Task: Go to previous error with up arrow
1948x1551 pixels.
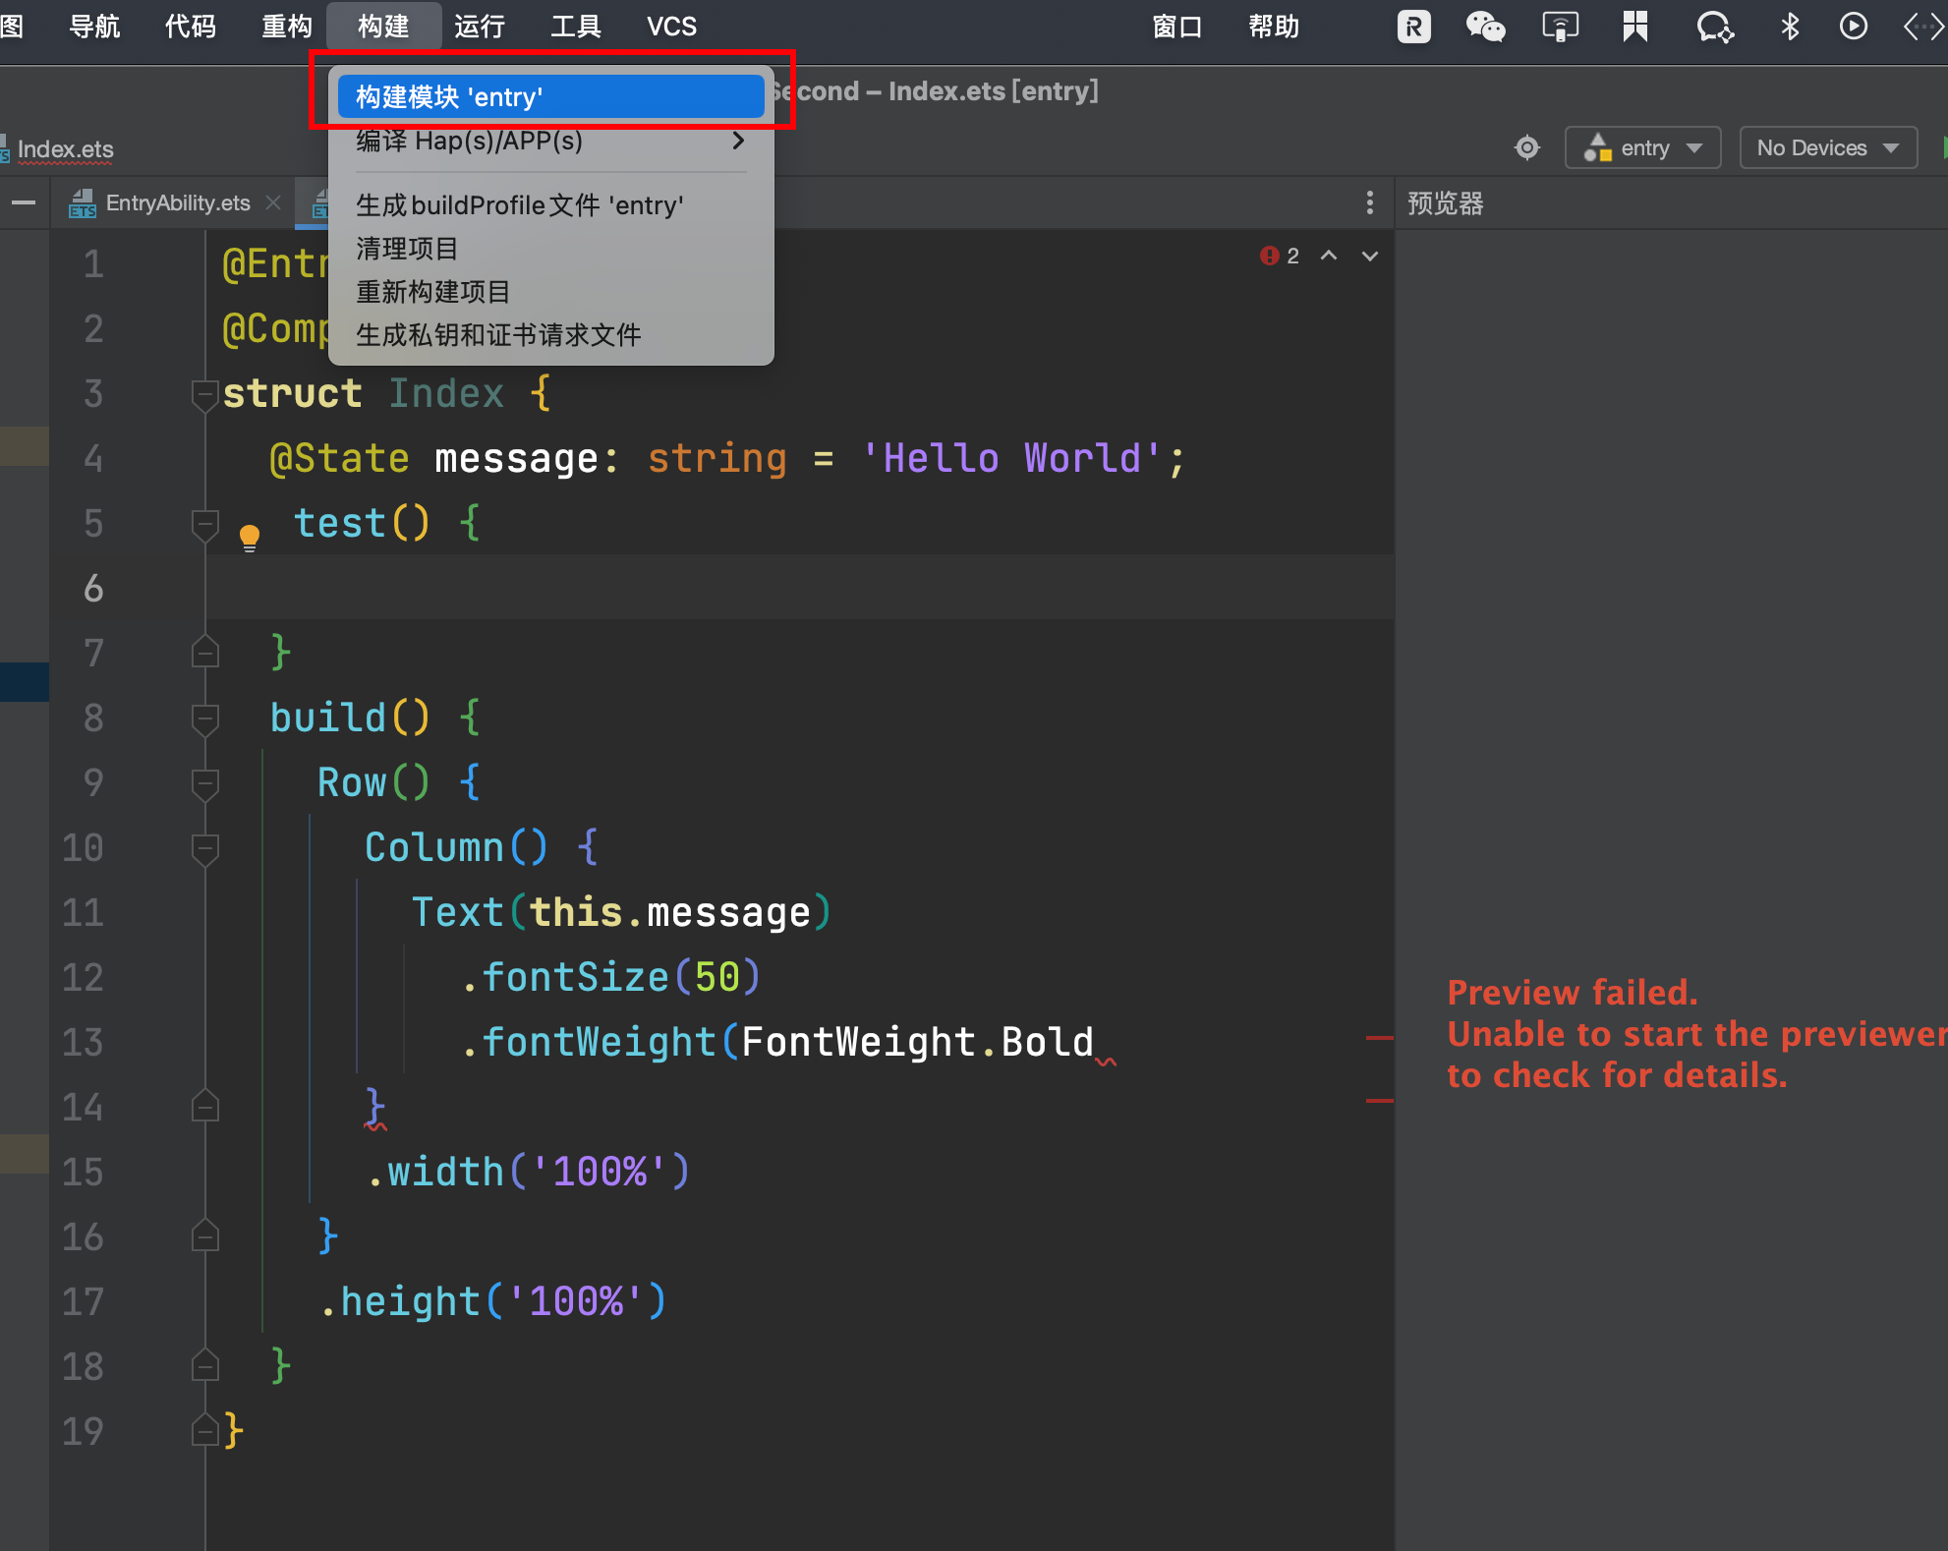Action: [x=1329, y=256]
